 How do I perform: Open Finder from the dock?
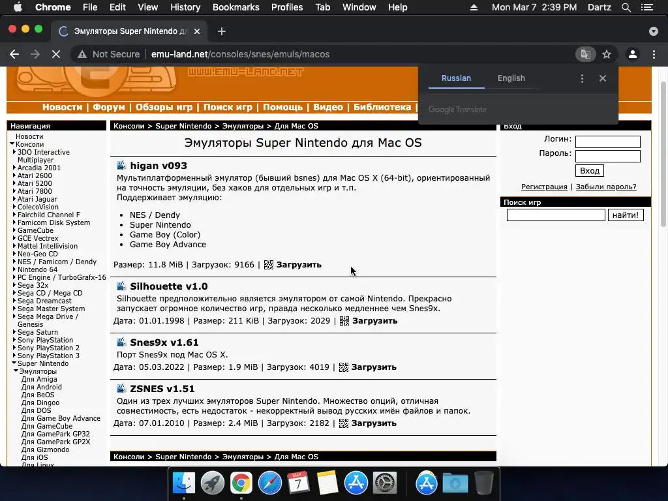tap(183, 483)
